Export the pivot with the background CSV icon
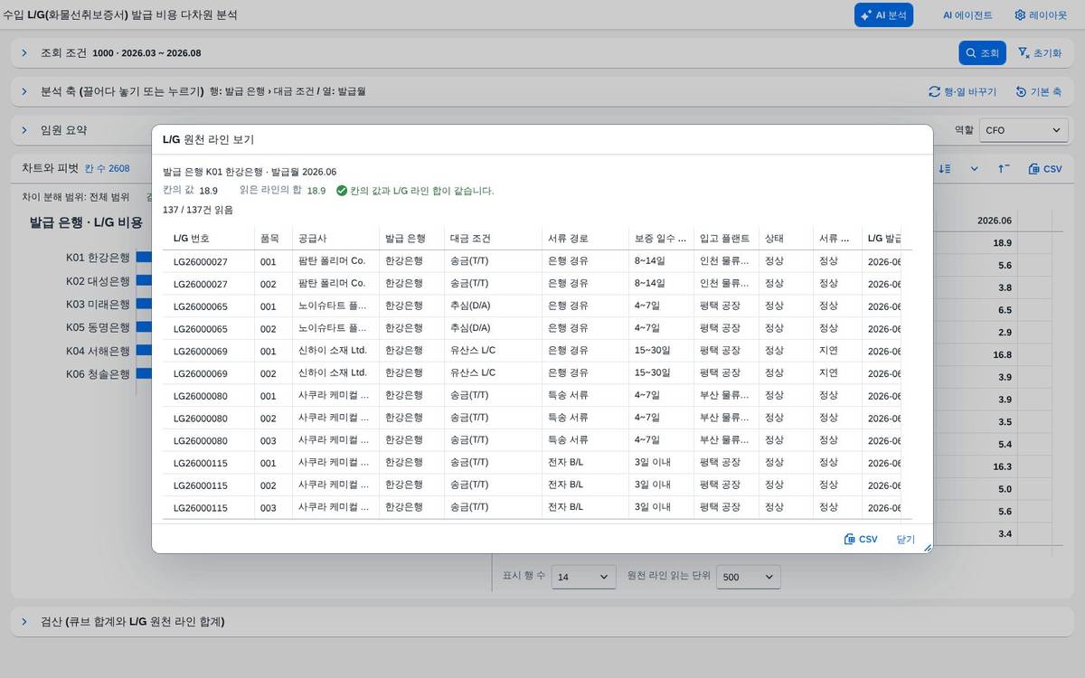Screen dimensions: 1085x678 (x=1045, y=168)
